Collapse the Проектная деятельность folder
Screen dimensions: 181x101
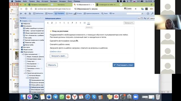point(24,73)
